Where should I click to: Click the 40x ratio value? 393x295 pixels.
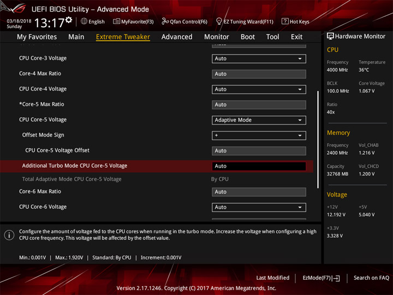click(331, 112)
